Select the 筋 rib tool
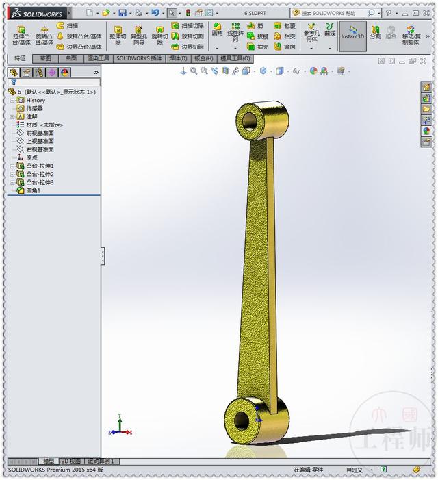 [255, 26]
